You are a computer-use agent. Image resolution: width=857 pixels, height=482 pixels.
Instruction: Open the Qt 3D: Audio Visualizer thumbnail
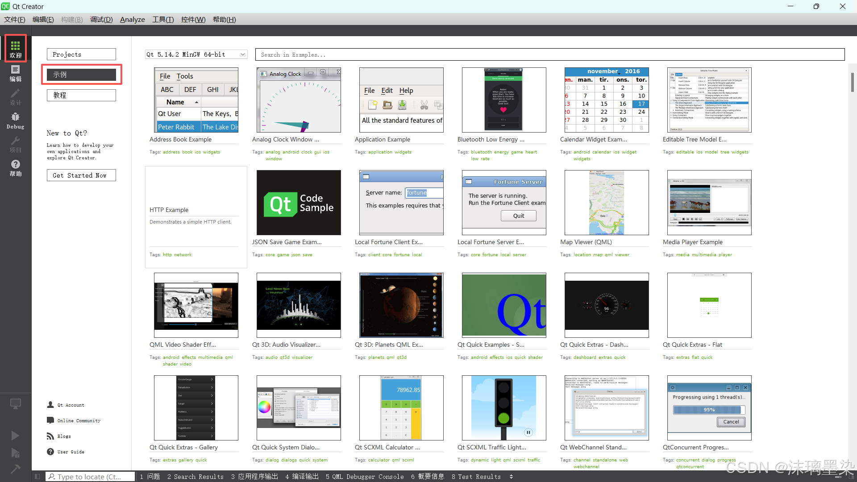(x=299, y=305)
